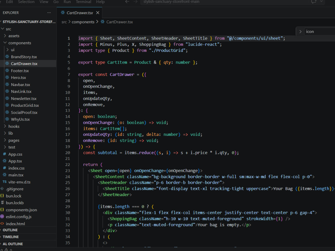
Task: Open Navbar.tsx file
Action: (20, 85)
